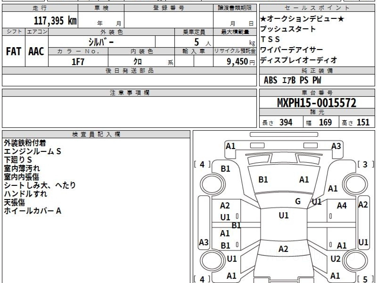Select the 後日発送部品 header
The image size is (377, 283).
point(129,71)
